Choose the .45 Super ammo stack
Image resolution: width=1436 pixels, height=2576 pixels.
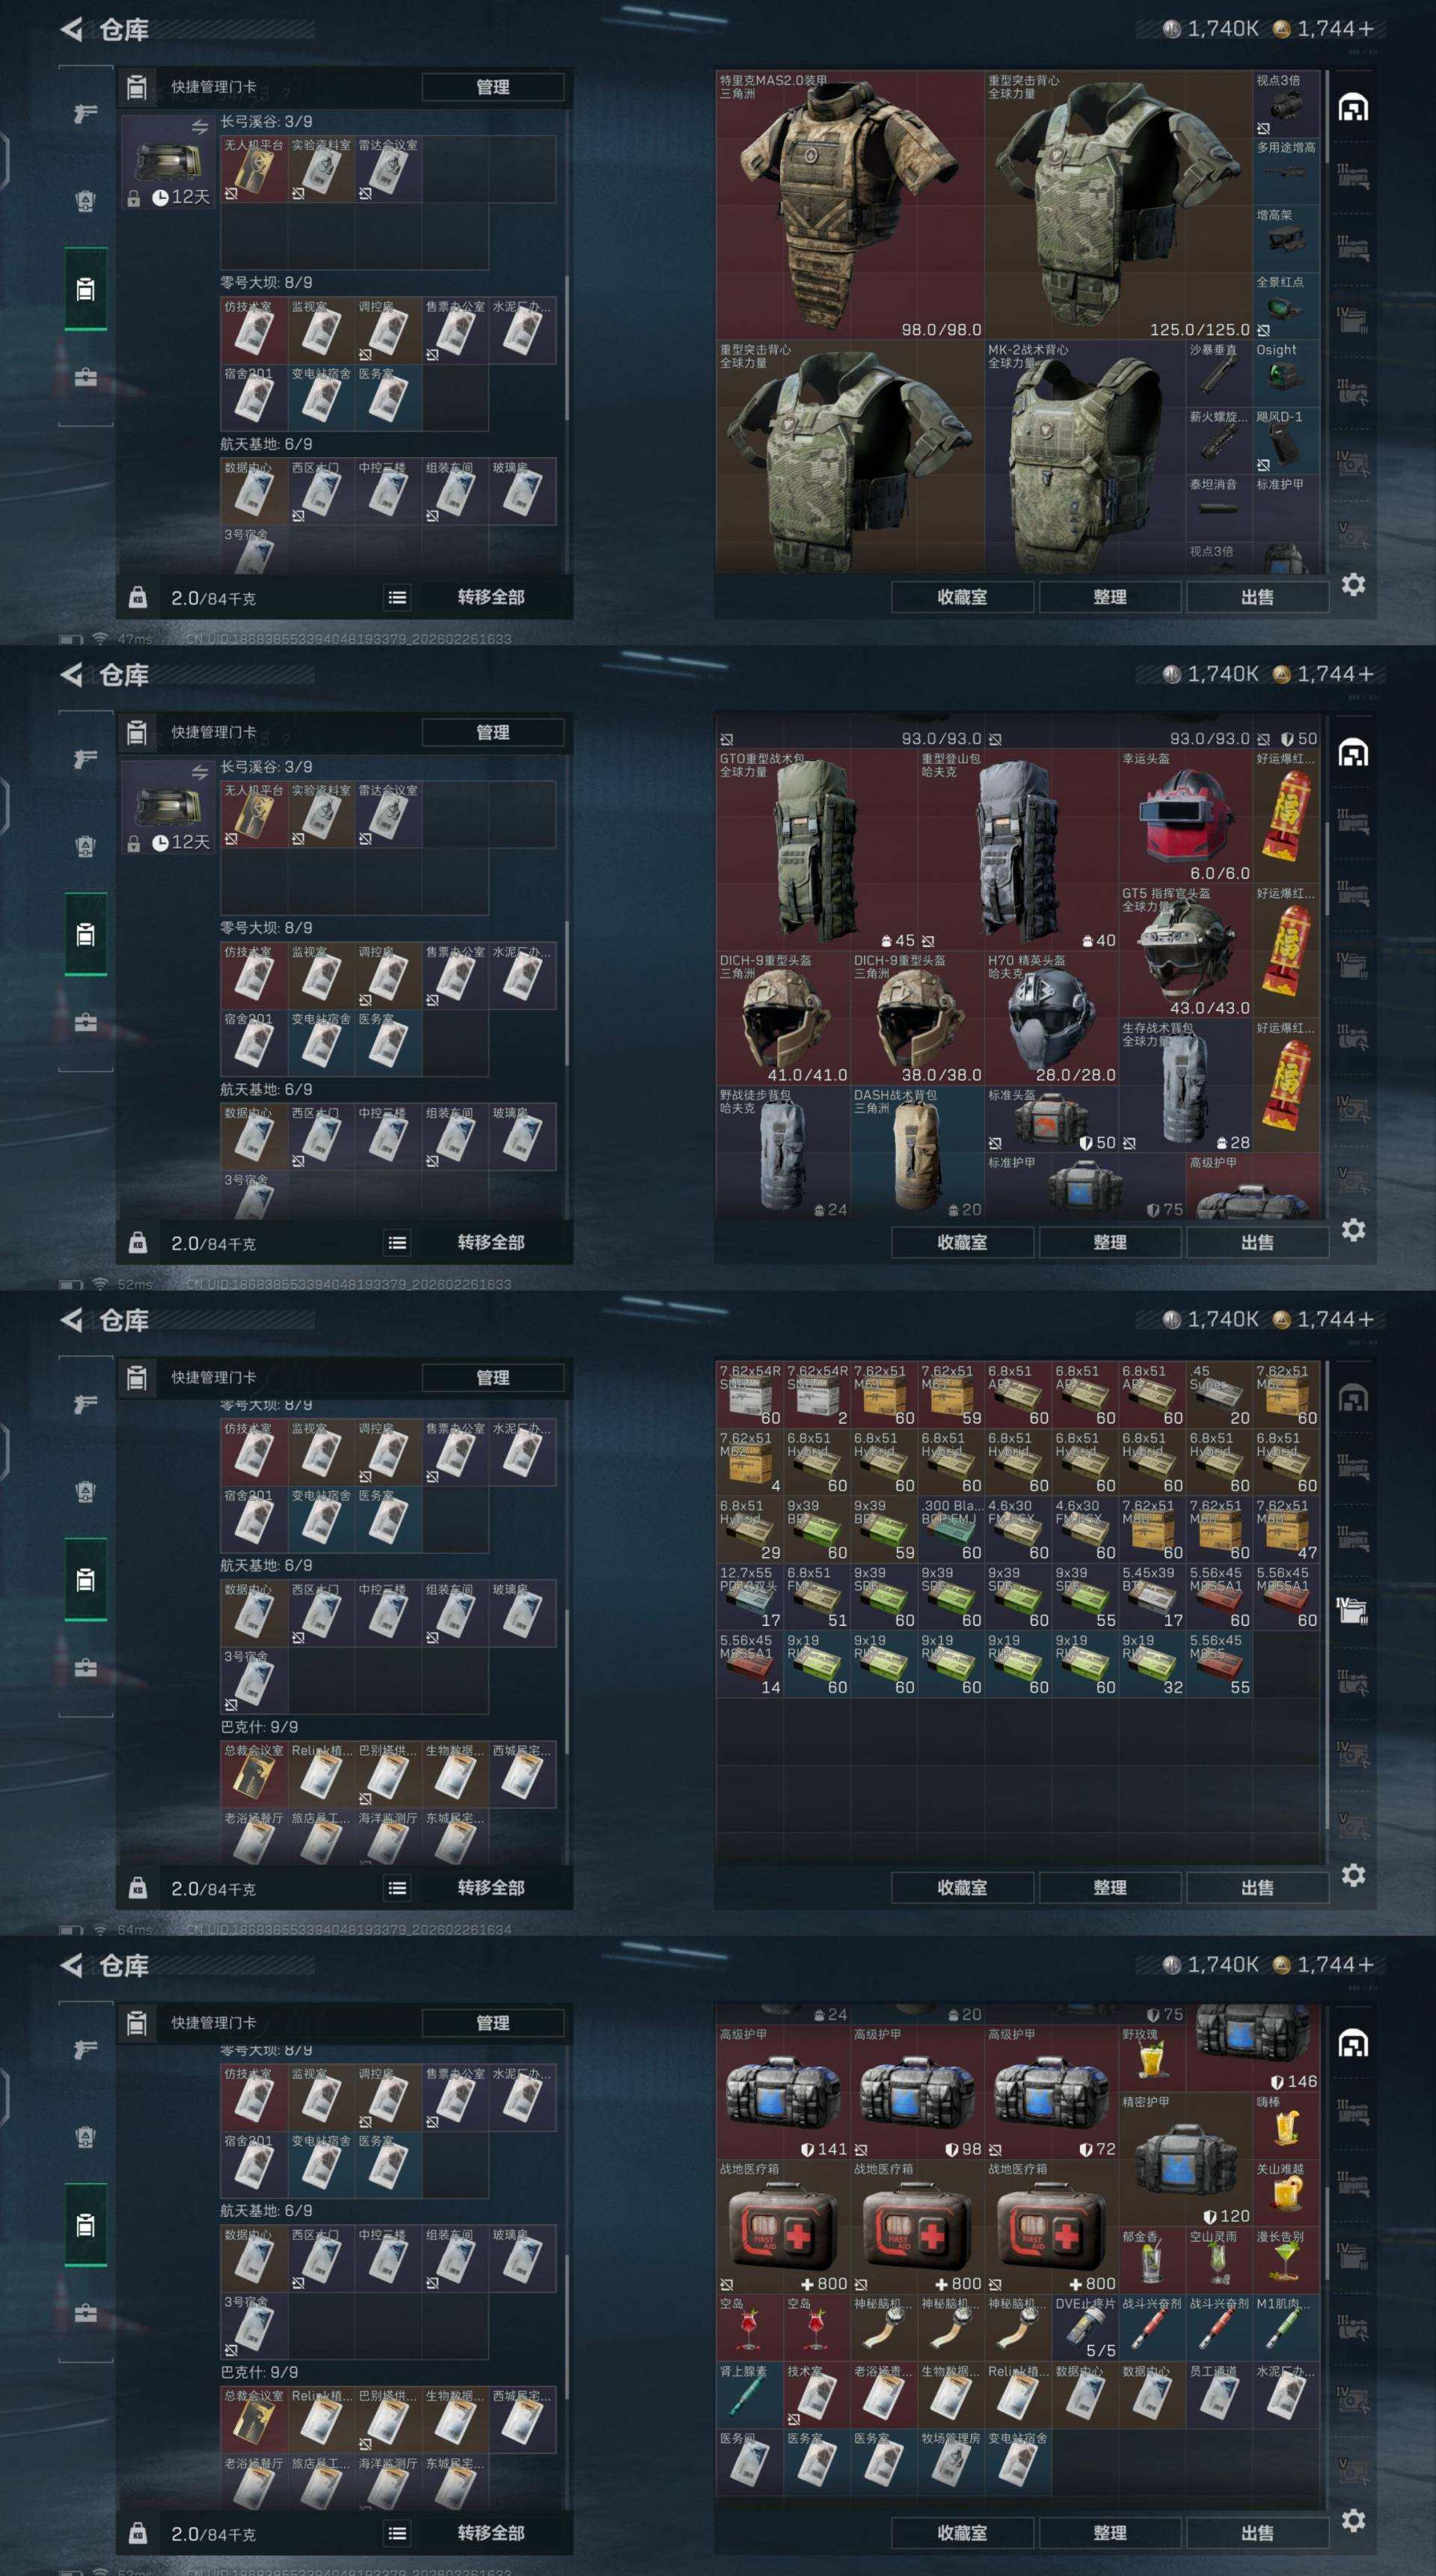point(1219,1395)
